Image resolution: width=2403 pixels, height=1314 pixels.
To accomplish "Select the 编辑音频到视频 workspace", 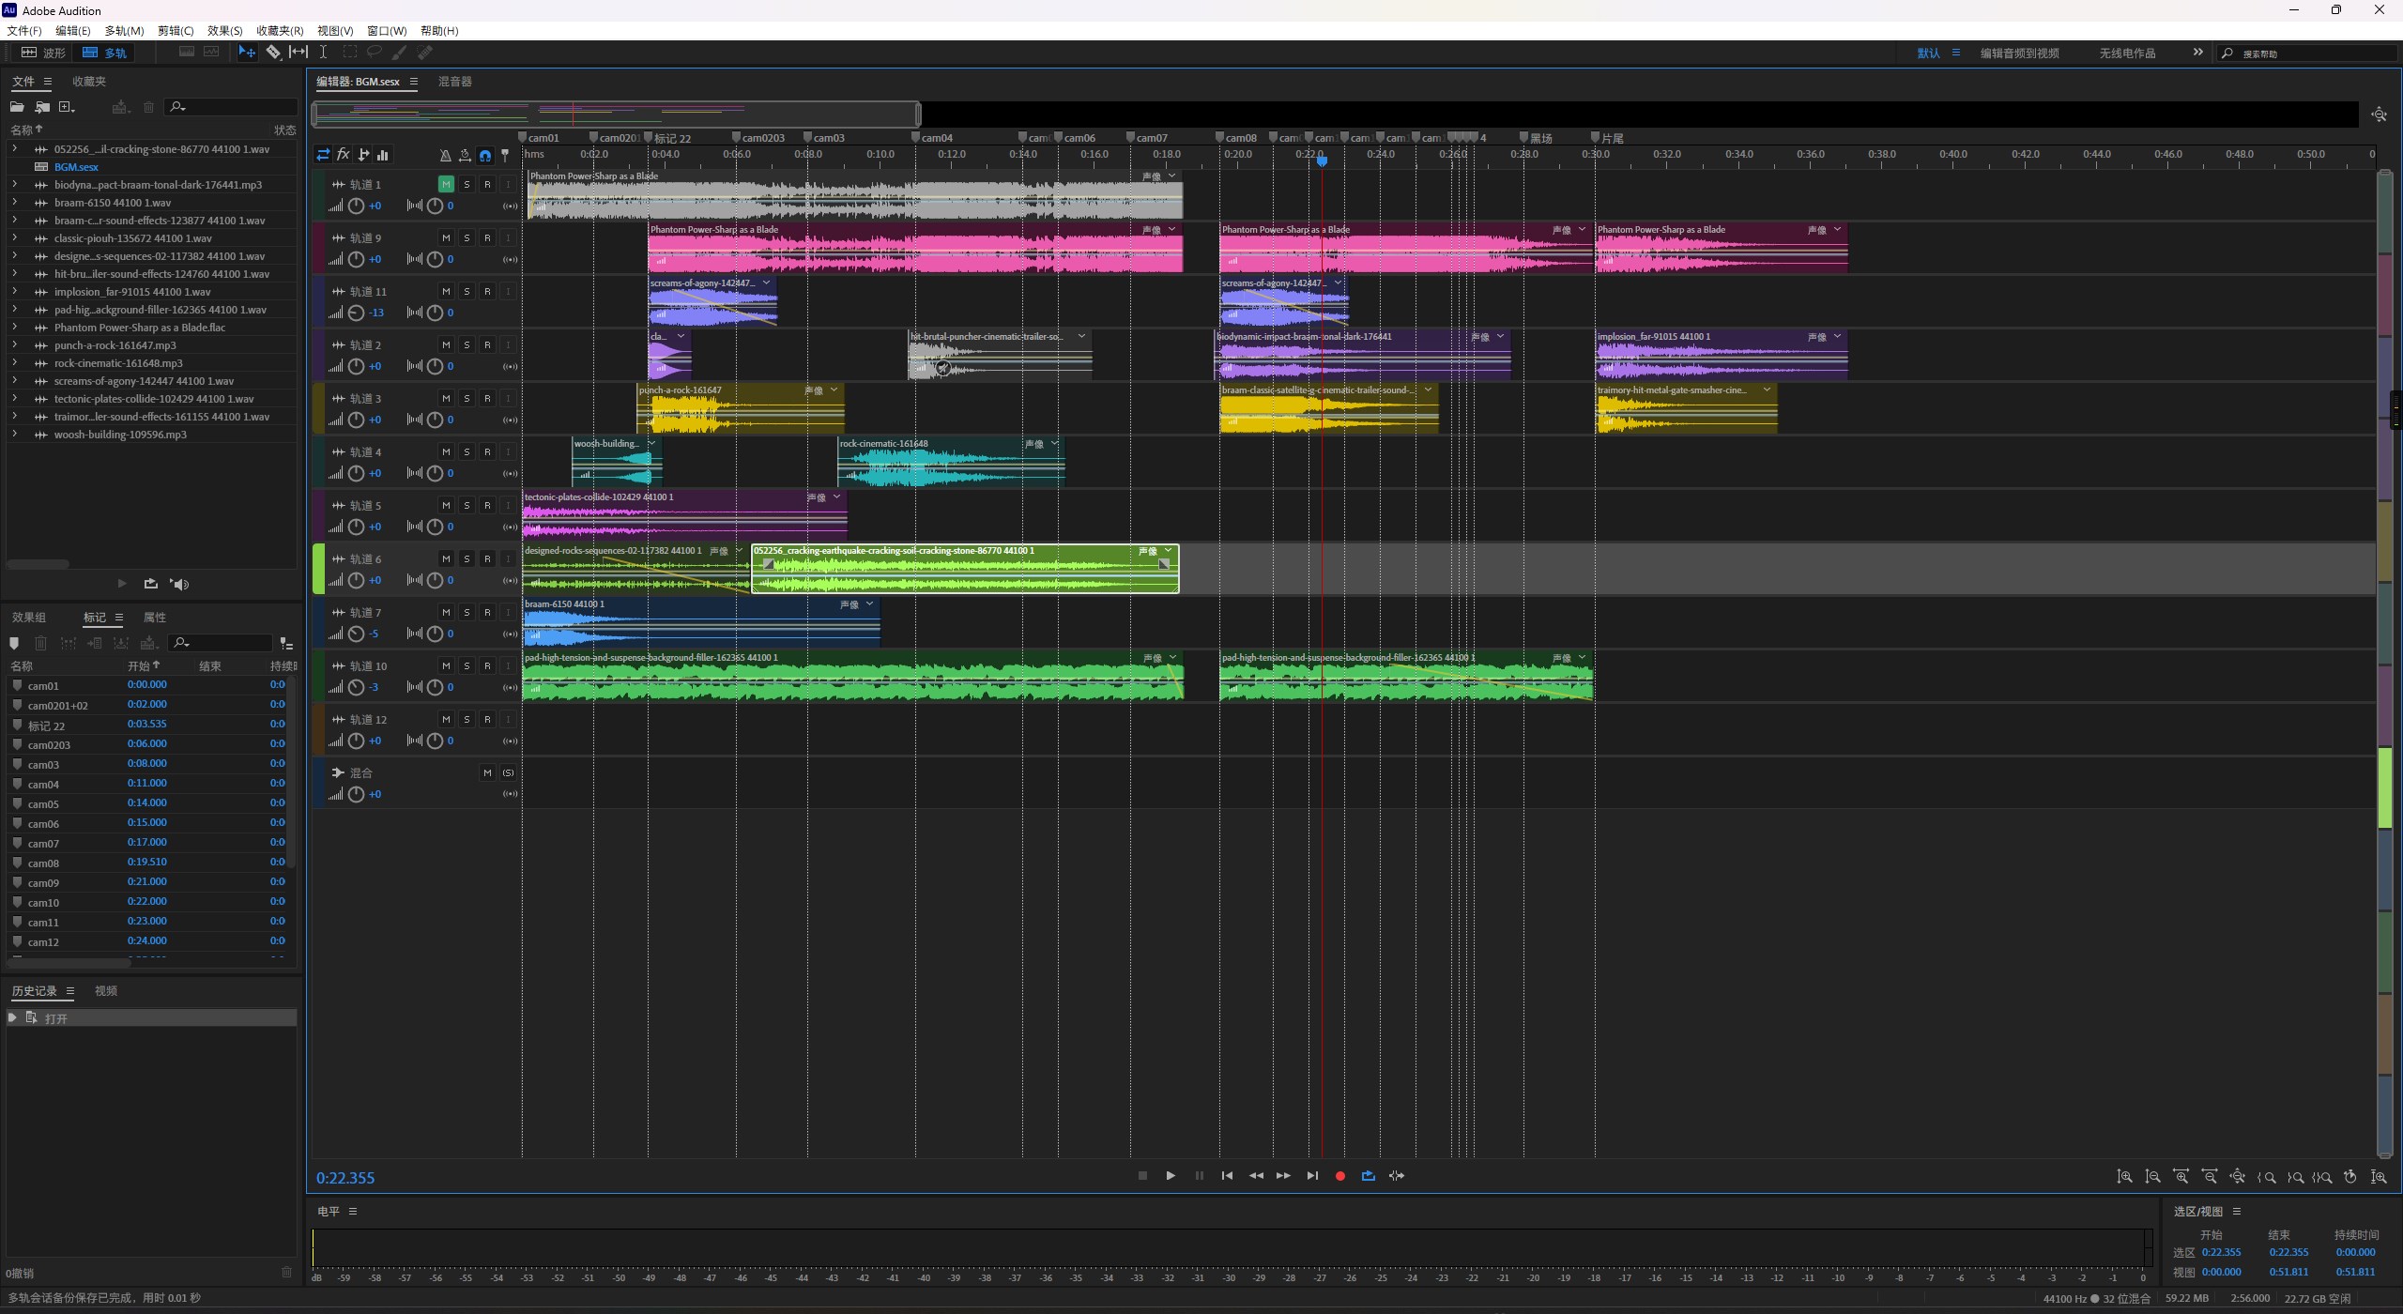I will coord(2020,53).
